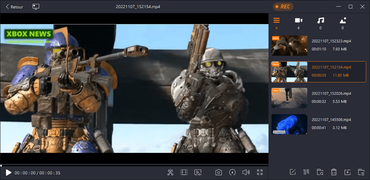370x180 pixels.
Task: Click file name 20221107_152026.mp4
Action: [x=331, y=93]
